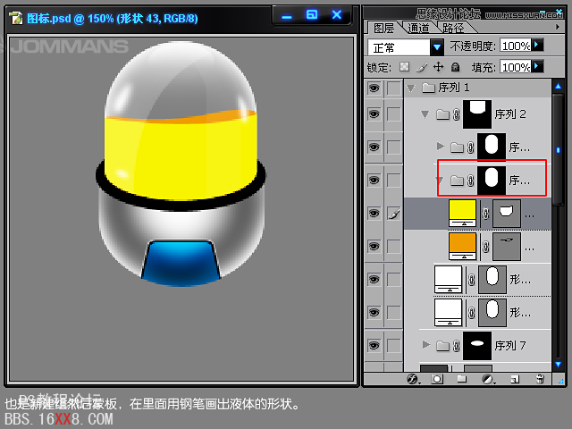The image size is (572, 429).
Task: Open the layer style (fx) menu
Action: pos(413,379)
